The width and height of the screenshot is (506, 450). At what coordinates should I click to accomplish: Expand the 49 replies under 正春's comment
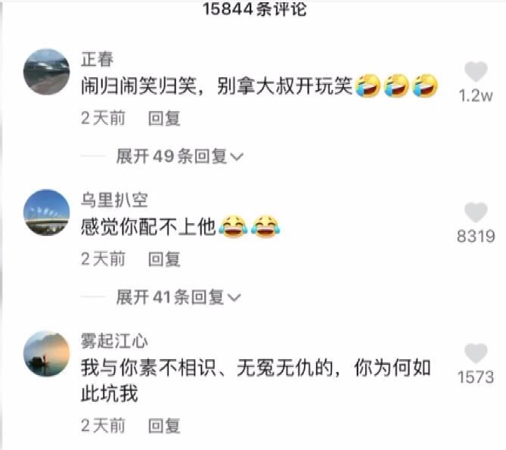click(179, 157)
